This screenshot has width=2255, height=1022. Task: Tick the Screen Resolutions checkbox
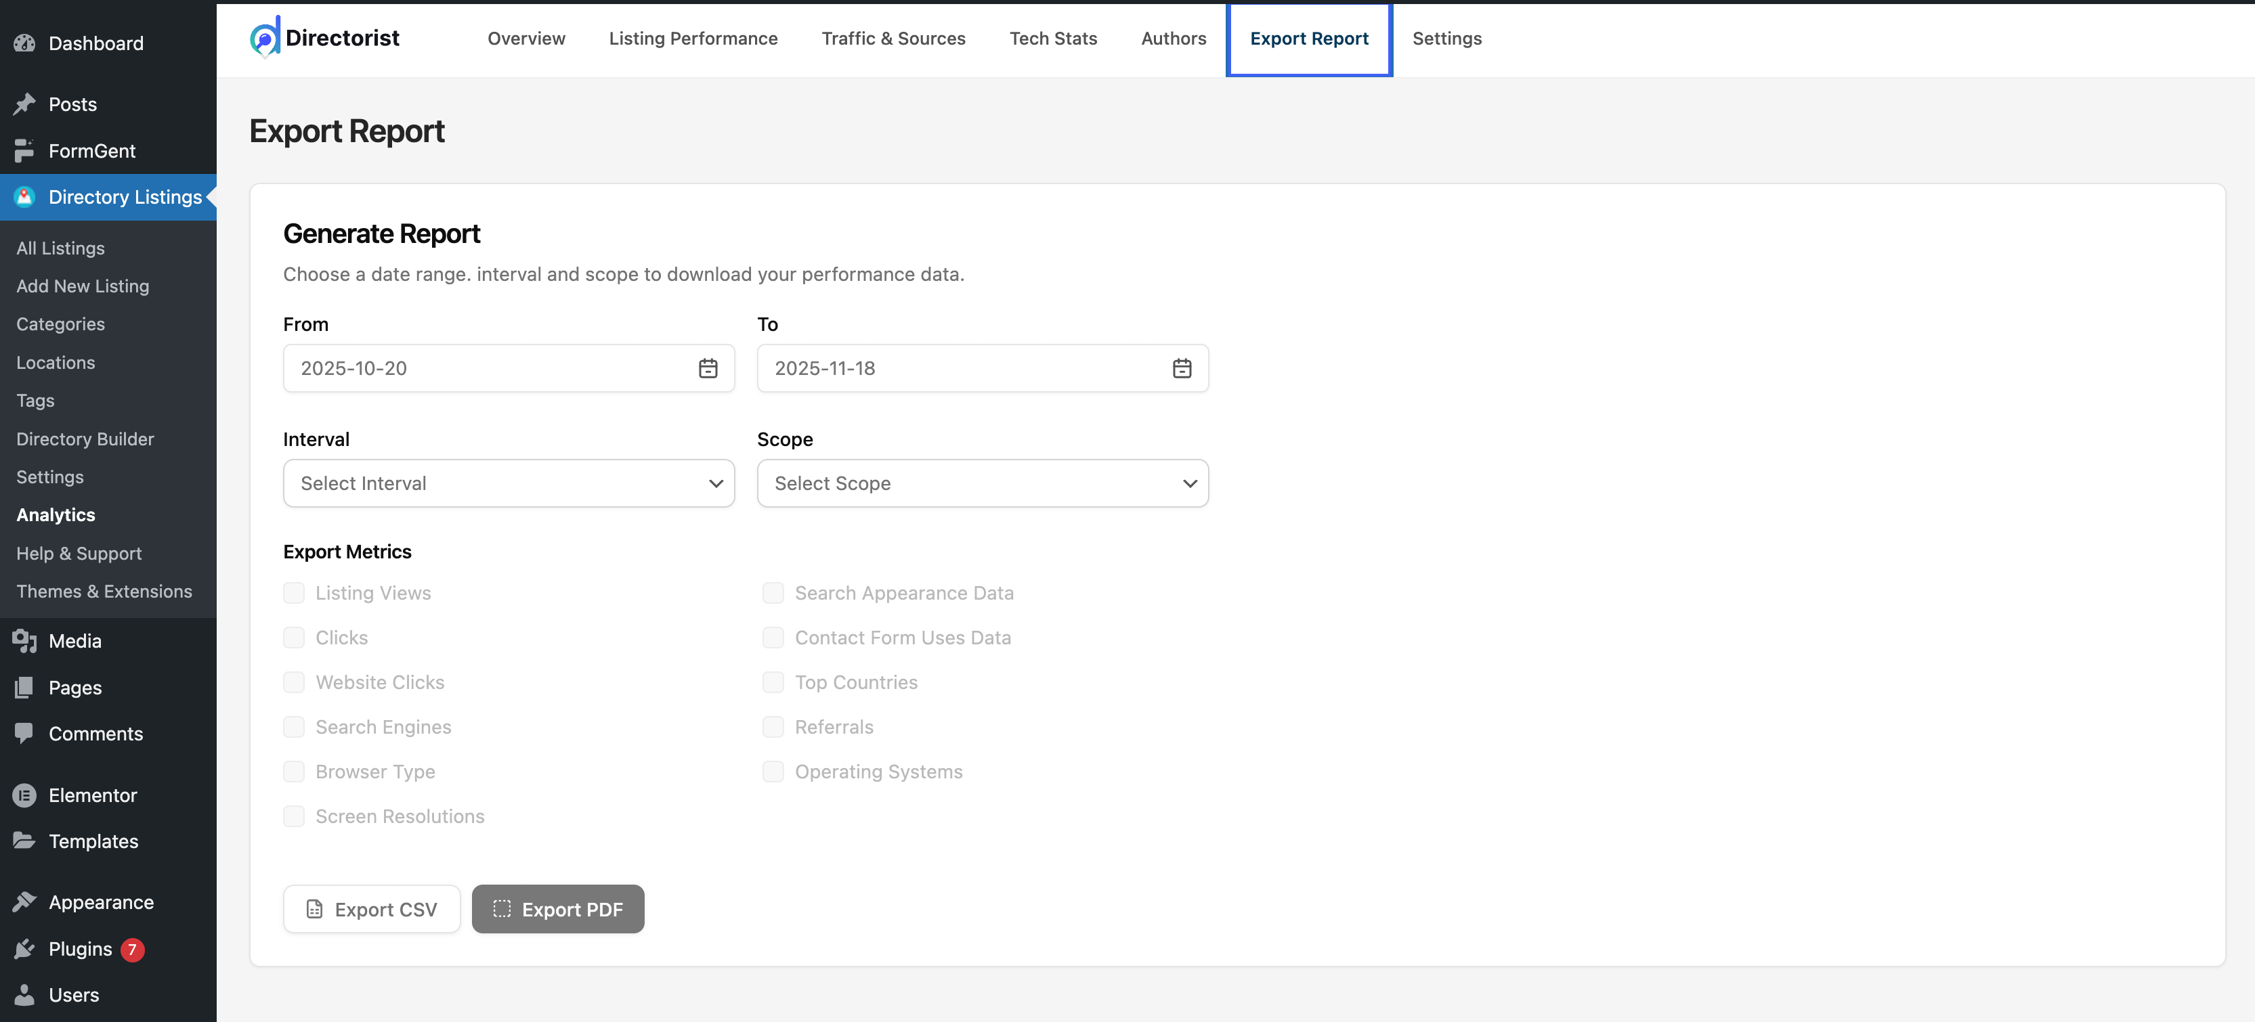[x=294, y=816]
